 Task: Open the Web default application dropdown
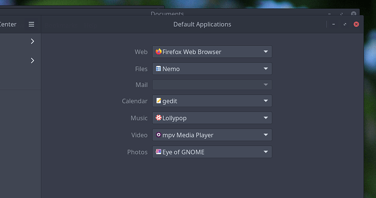pyautogui.click(x=212, y=52)
